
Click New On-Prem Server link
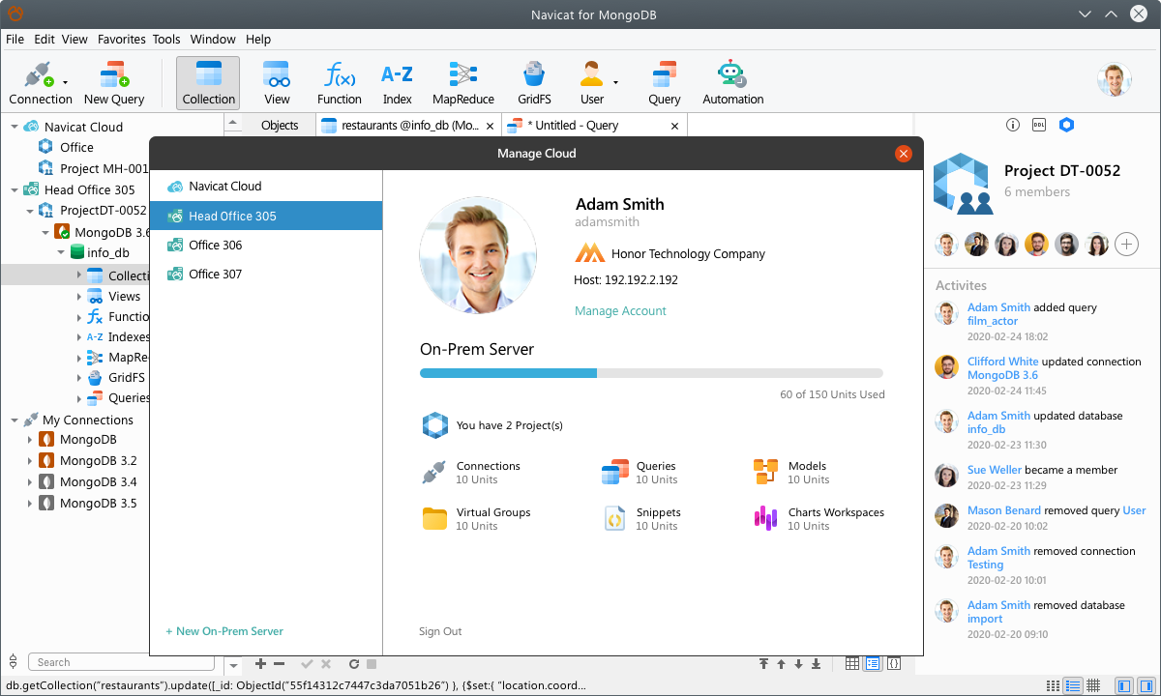pos(224,631)
